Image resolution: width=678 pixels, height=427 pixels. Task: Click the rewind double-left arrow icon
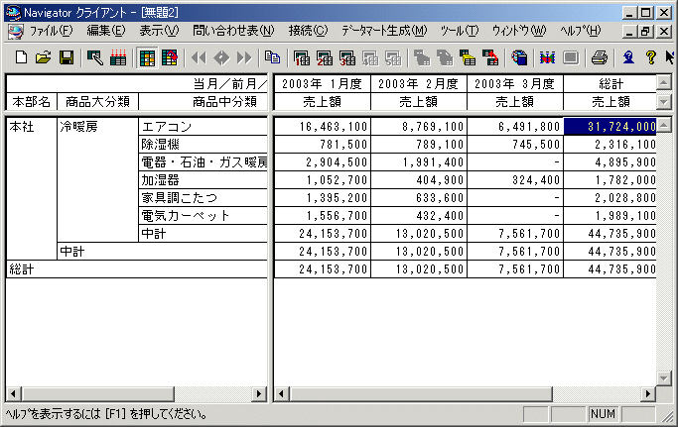(199, 57)
